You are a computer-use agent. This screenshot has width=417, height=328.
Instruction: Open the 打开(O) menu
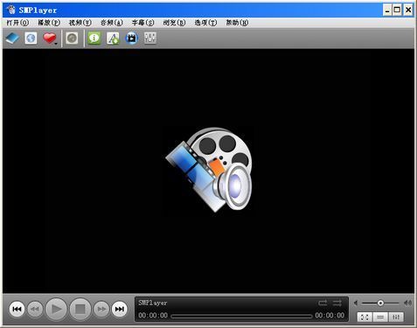(17, 23)
